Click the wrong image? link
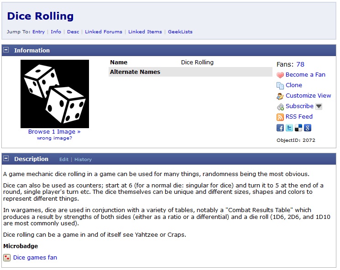340x270 pixels. point(54,138)
